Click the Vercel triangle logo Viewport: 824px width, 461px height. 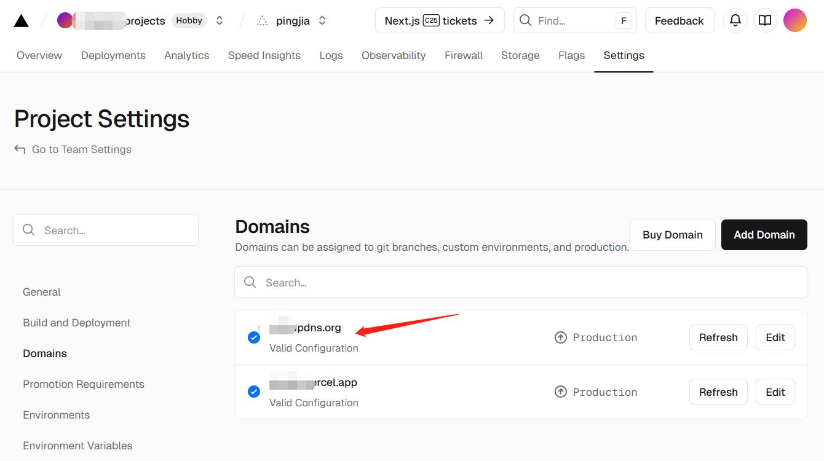point(22,21)
